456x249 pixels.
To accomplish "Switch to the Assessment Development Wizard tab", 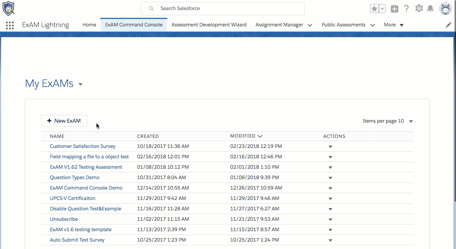I will tap(209, 25).
